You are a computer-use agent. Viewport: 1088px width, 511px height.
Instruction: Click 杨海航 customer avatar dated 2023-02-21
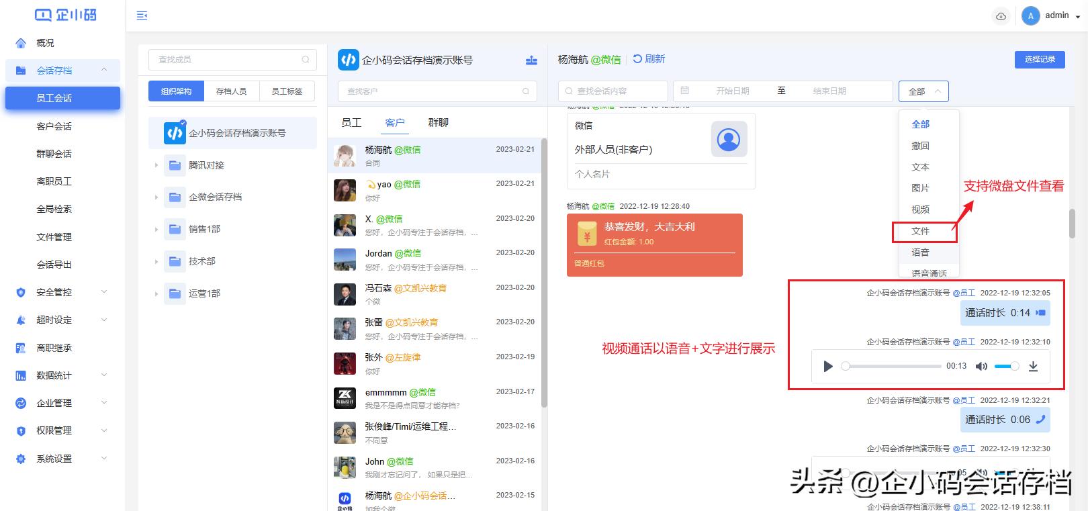[345, 156]
